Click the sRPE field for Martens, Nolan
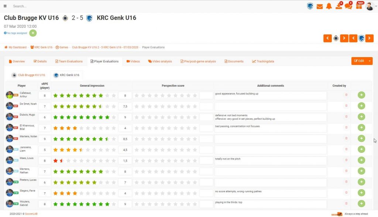 coord(45,139)
